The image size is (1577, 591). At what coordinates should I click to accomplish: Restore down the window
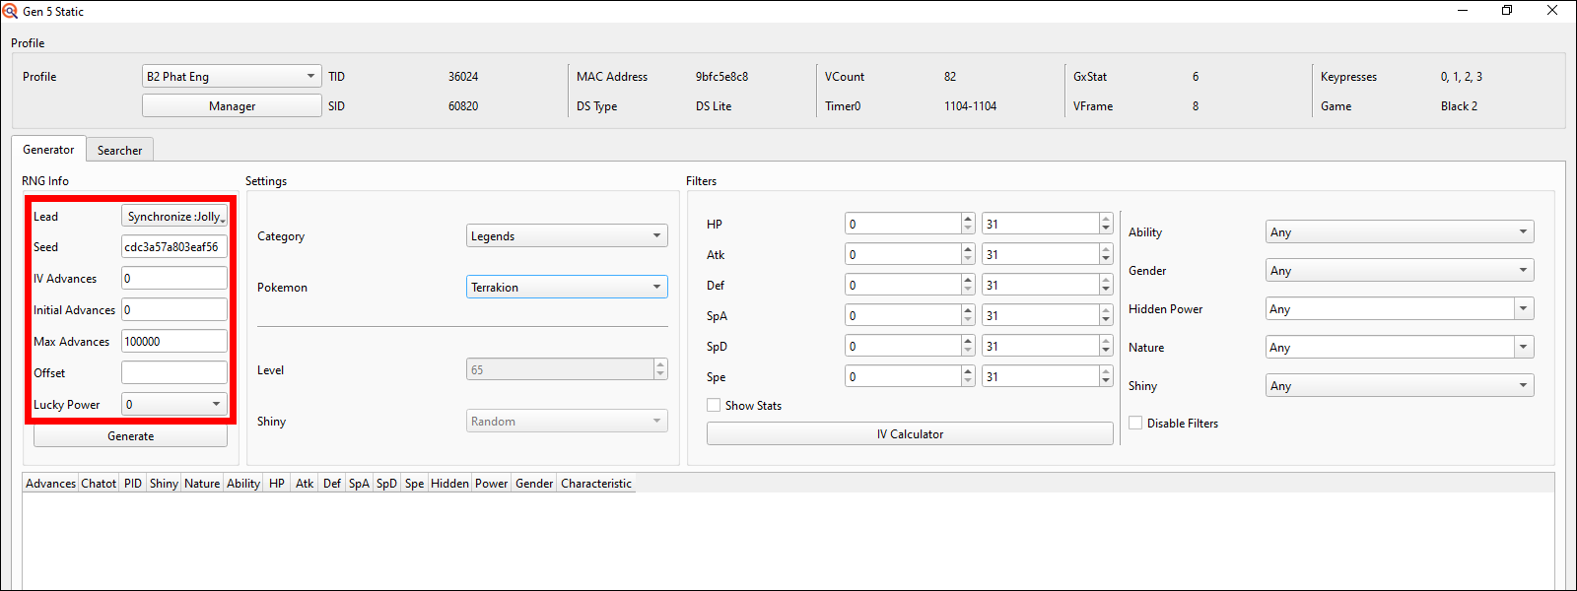[1507, 11]
